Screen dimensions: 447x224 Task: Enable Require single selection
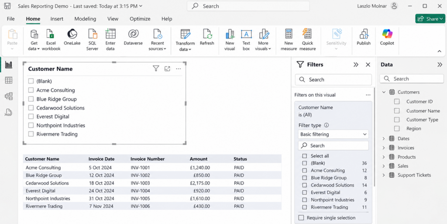(301, 218)
